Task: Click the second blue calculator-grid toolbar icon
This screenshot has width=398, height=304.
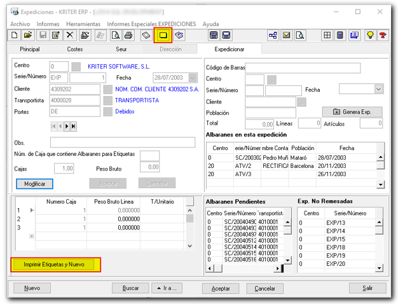Action: (226, 36)
